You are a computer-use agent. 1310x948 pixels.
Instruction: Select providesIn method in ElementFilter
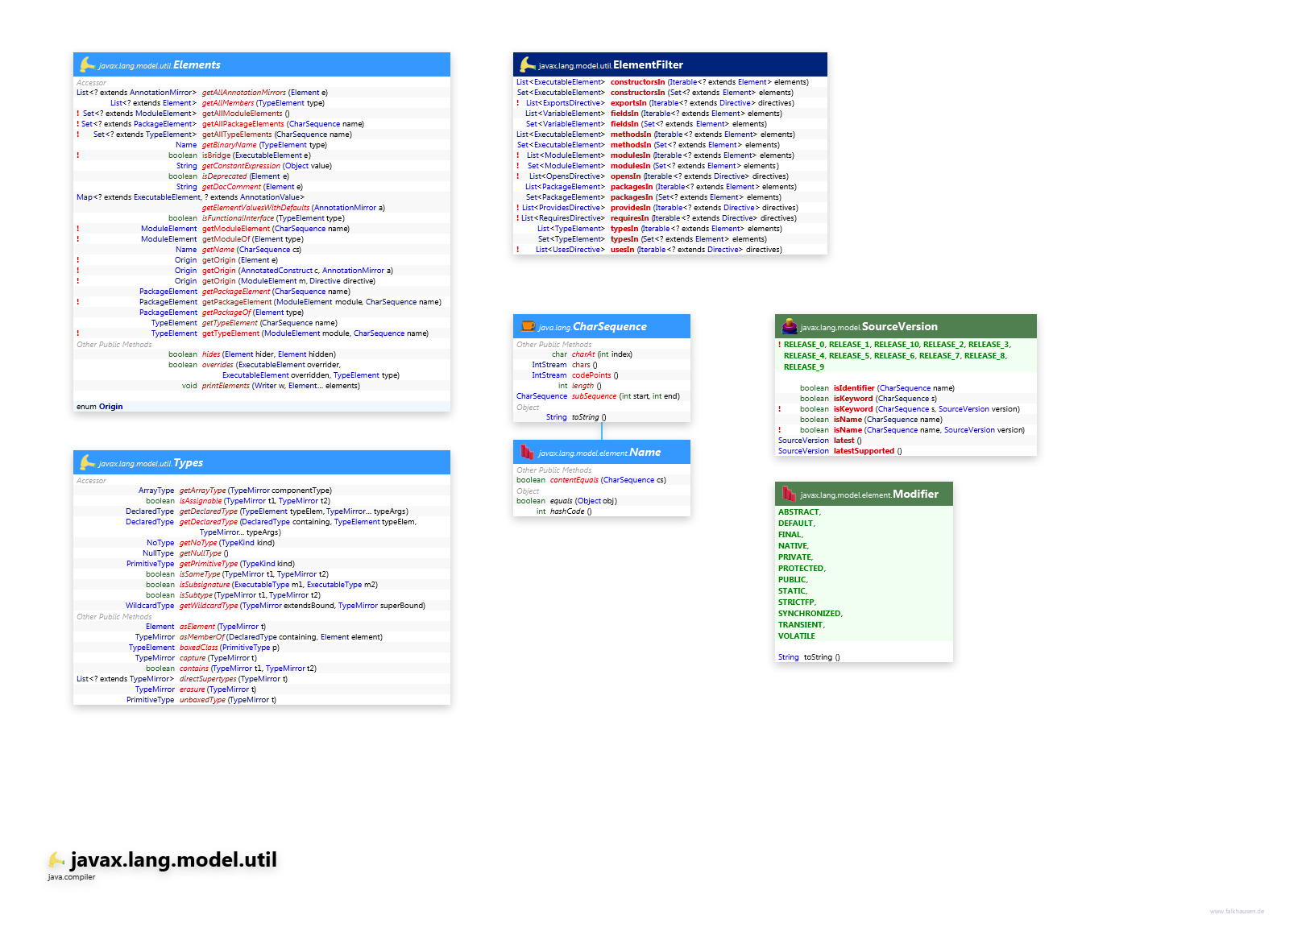point(631,208)
